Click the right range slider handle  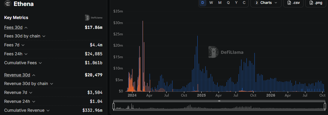coord(325,106)
